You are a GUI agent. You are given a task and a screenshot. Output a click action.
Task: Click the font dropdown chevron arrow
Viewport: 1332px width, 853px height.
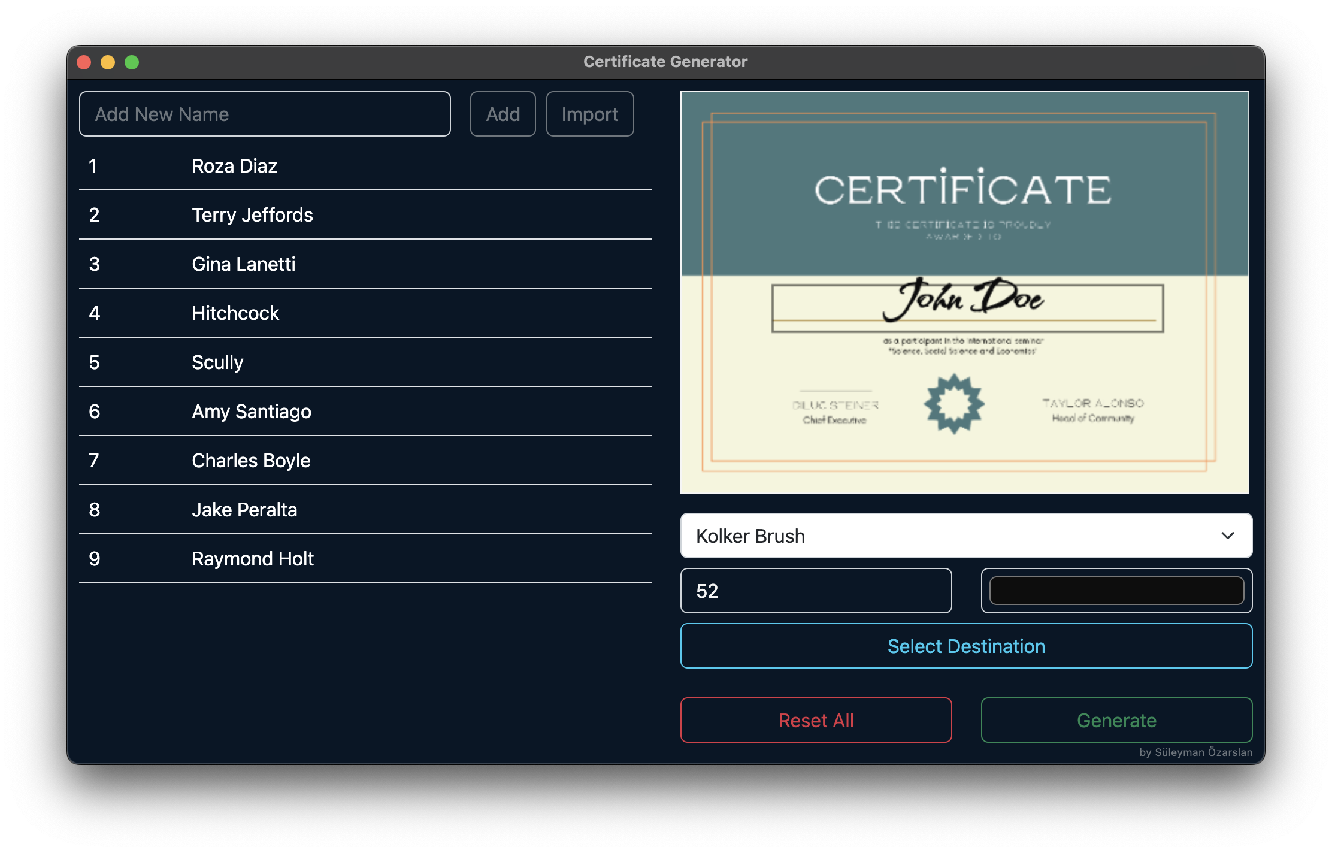coord(1227,536)
